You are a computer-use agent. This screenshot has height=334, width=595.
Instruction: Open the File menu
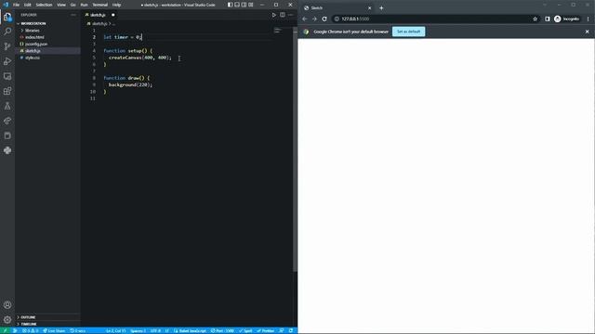pos(16,5)
